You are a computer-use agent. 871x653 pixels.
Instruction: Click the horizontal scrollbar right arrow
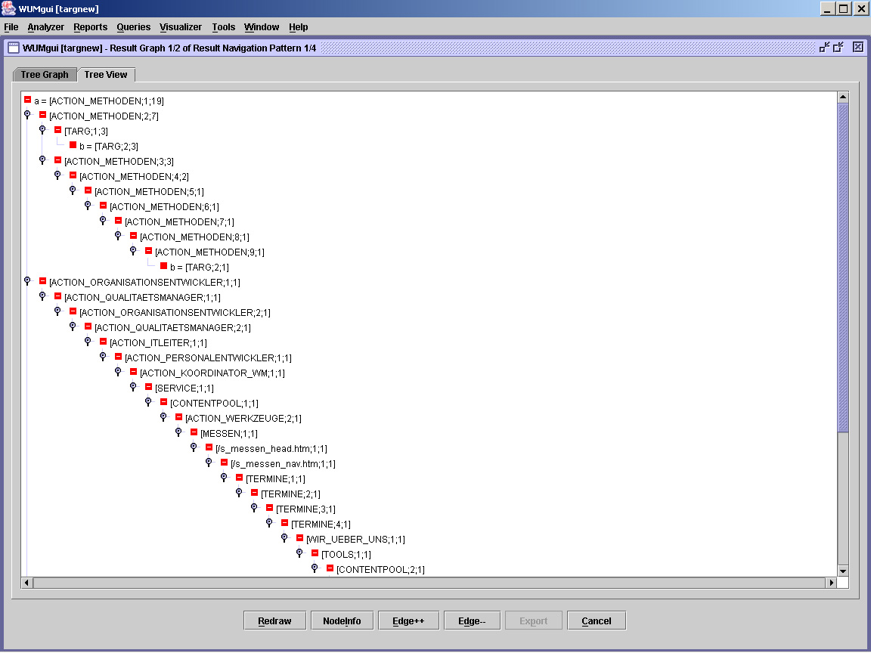[x=831, y=583]
